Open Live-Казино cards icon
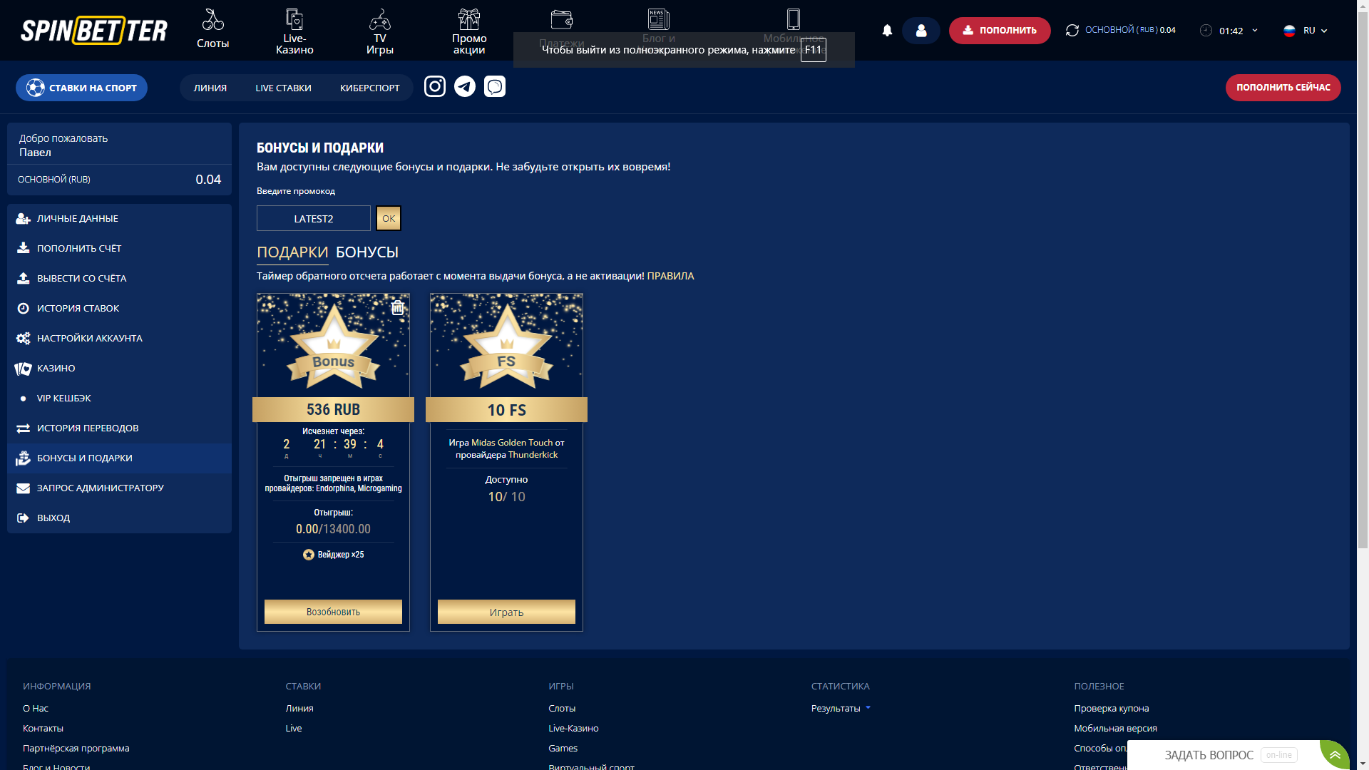Image resolution: width=1369 pixels, height=770 pixels. [294, 19]
